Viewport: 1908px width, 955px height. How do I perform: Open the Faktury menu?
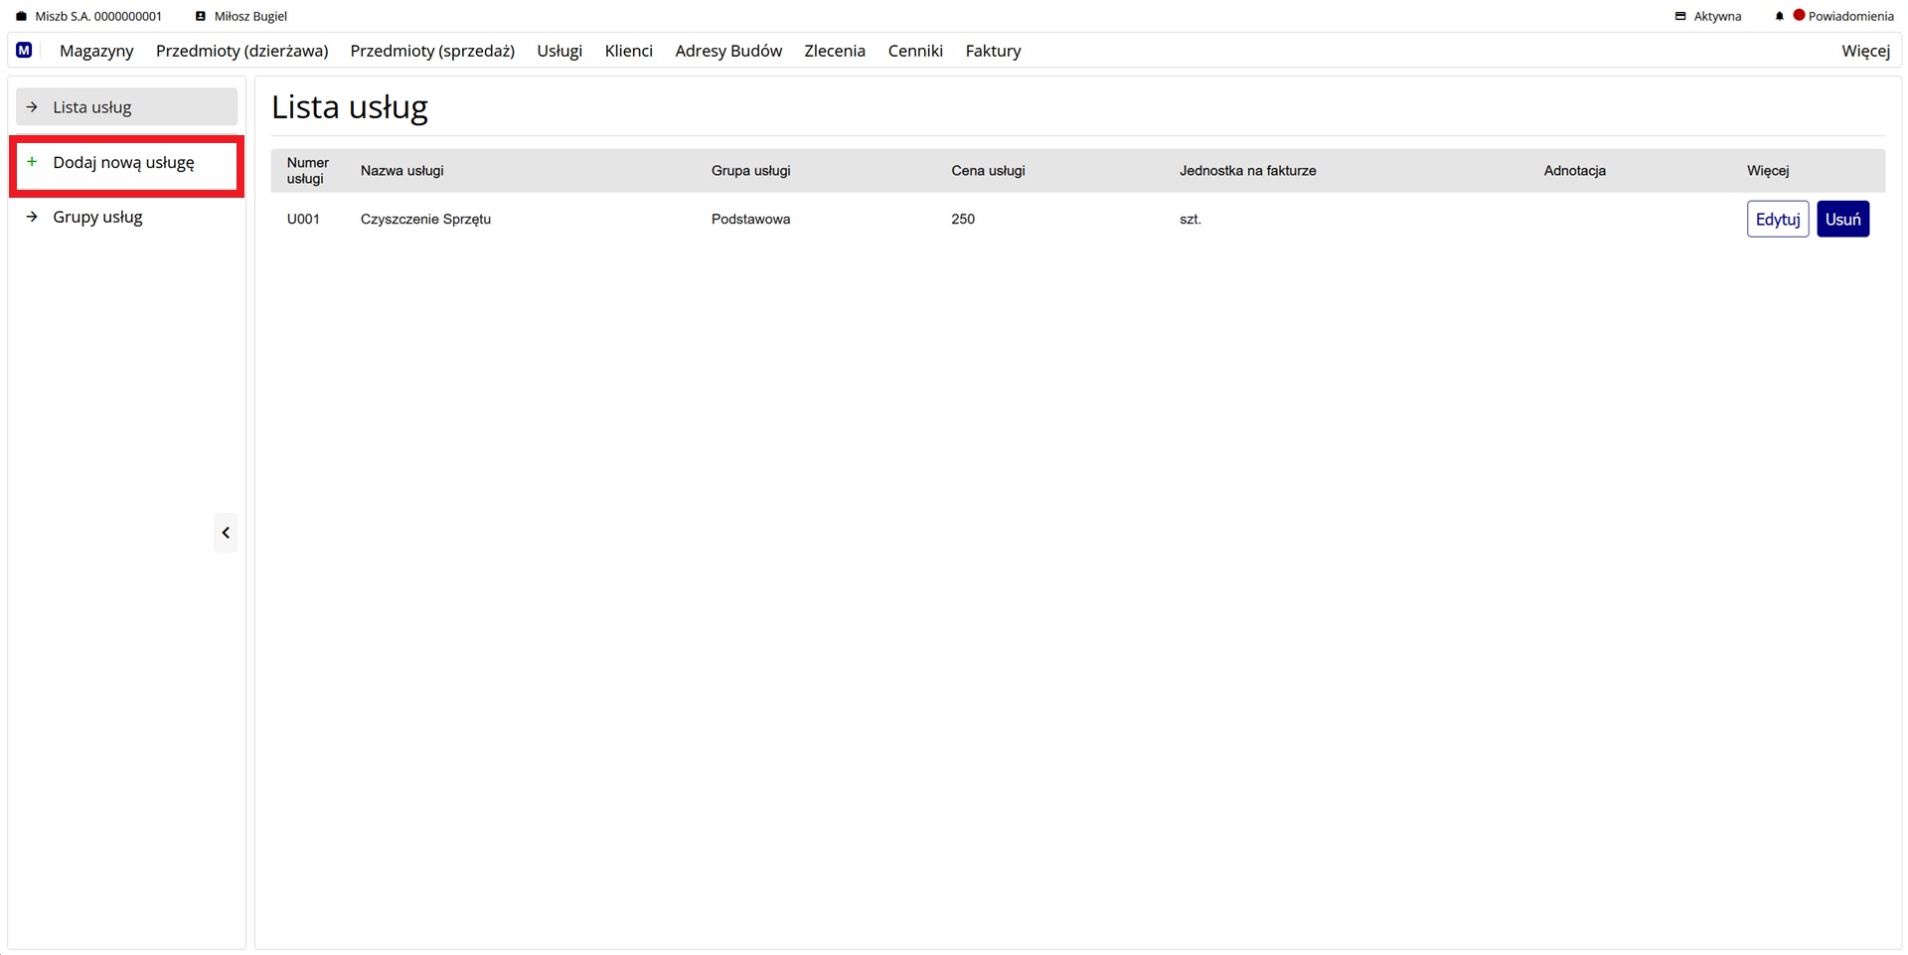pos(993,51)
